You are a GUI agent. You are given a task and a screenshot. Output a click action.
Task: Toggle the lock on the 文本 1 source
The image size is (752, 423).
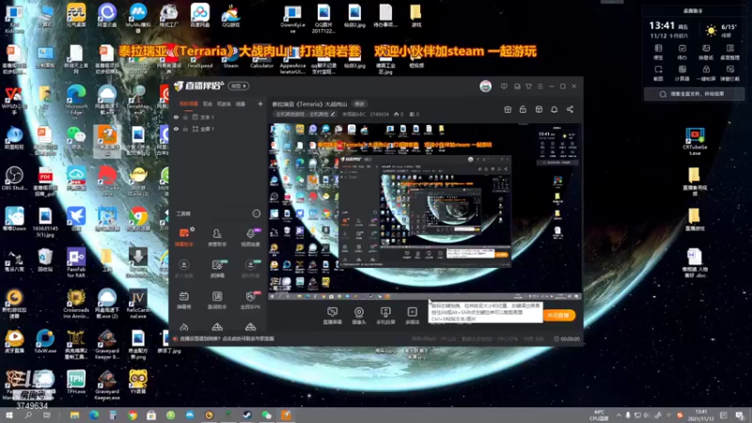185,117
